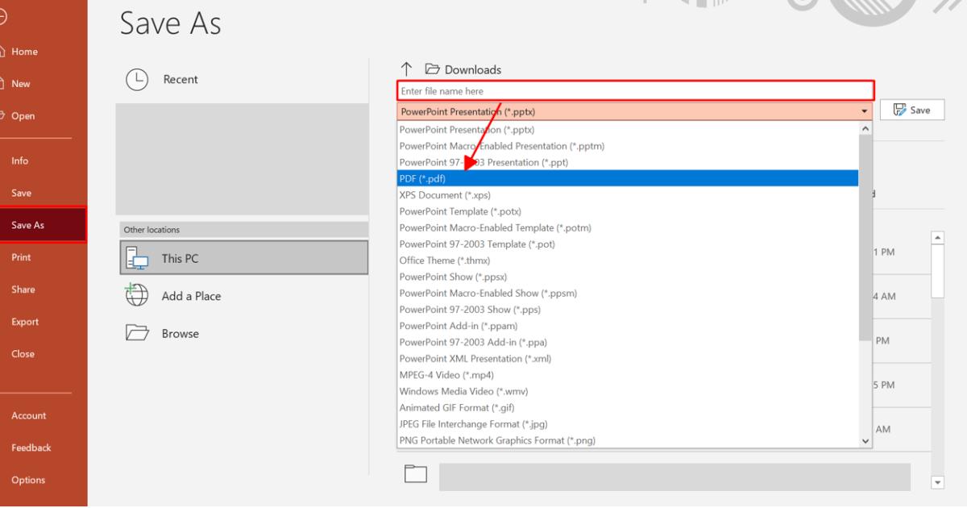
Task: Click the up arrow to parent folder
Action: click(x=407, y=69)
